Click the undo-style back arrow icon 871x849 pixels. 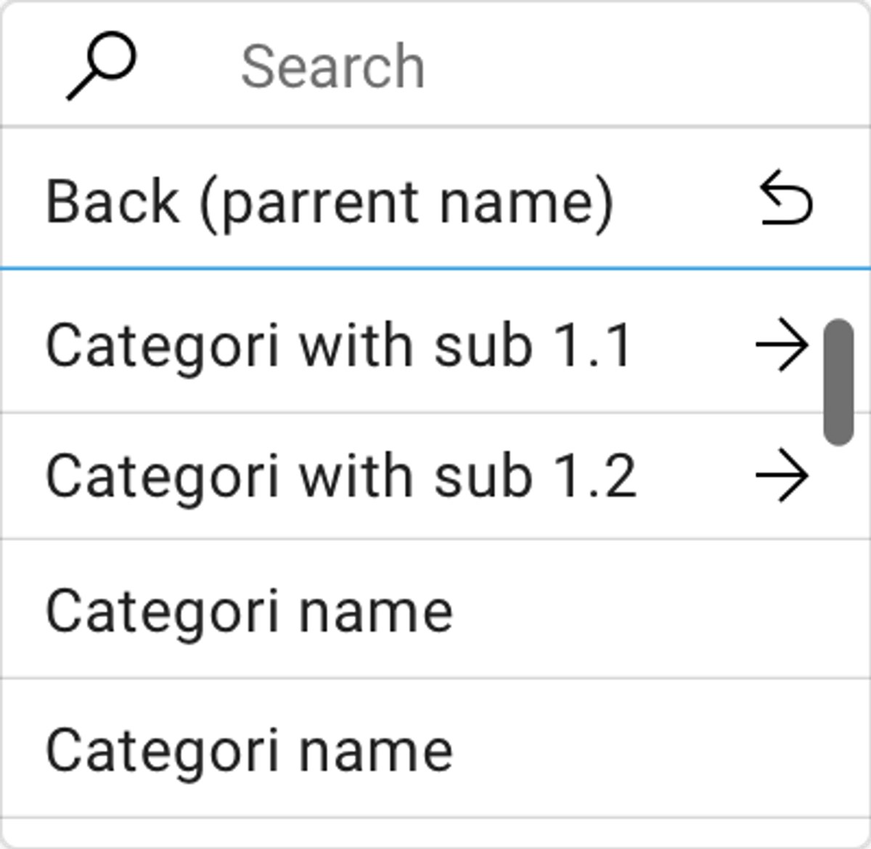click(786, 199)
